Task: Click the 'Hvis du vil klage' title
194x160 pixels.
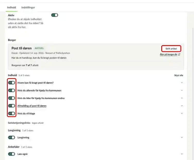Action: coord(26,113)
